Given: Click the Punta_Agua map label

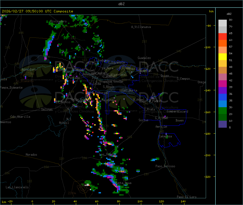Looking at the screenshot, I should 123,183.
